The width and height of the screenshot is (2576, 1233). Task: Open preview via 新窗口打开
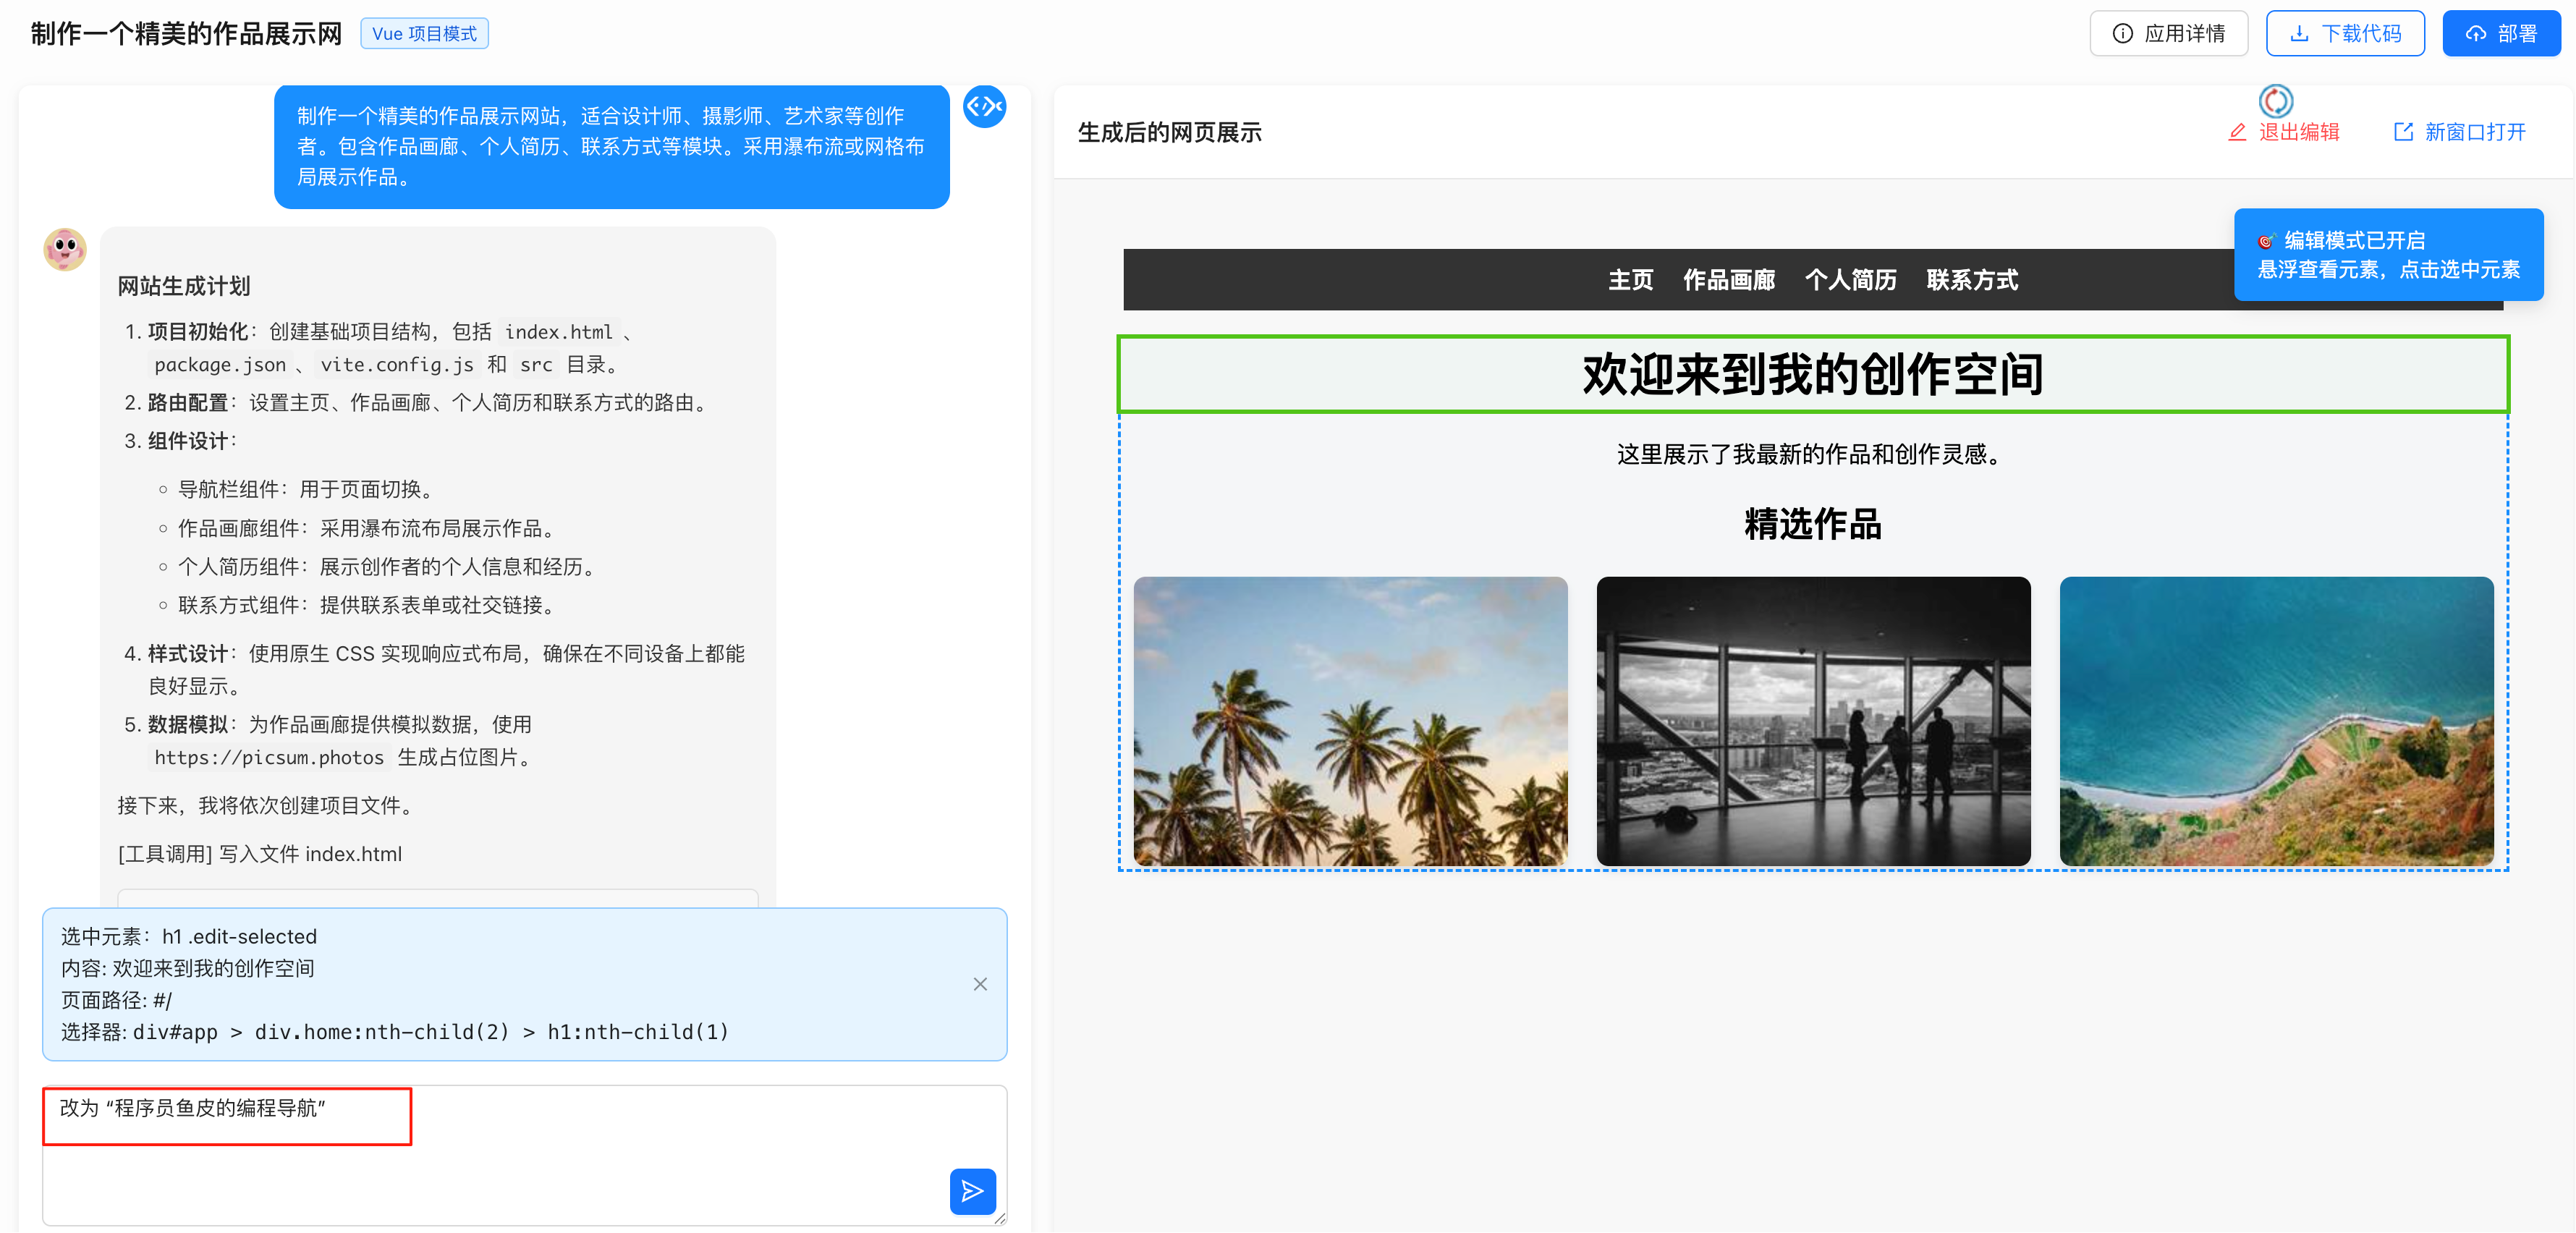[2459, 132]
